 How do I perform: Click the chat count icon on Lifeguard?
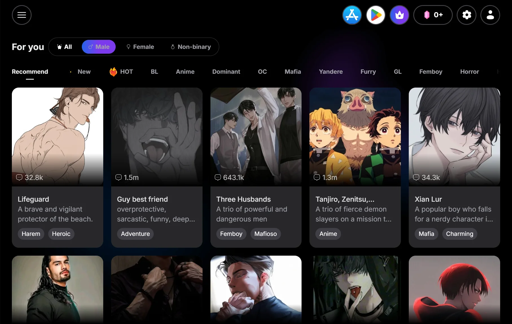(x=19, y=177)
